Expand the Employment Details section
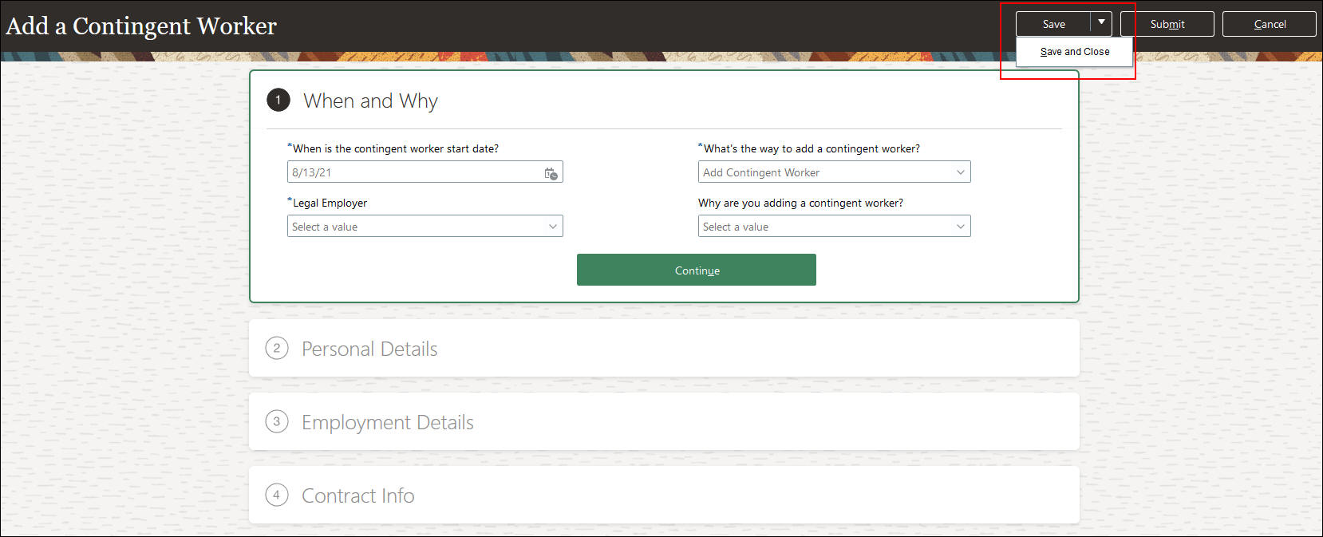This screenshot has width=1323, height=537. (x=387, y=423)
